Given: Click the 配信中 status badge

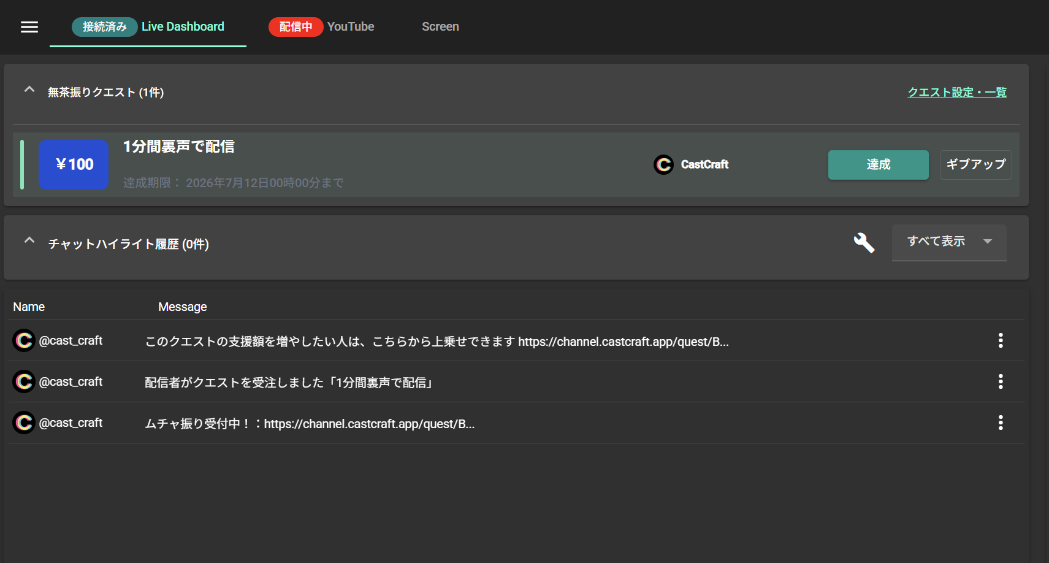Looking at the screenshot, I should pos(296,26).
